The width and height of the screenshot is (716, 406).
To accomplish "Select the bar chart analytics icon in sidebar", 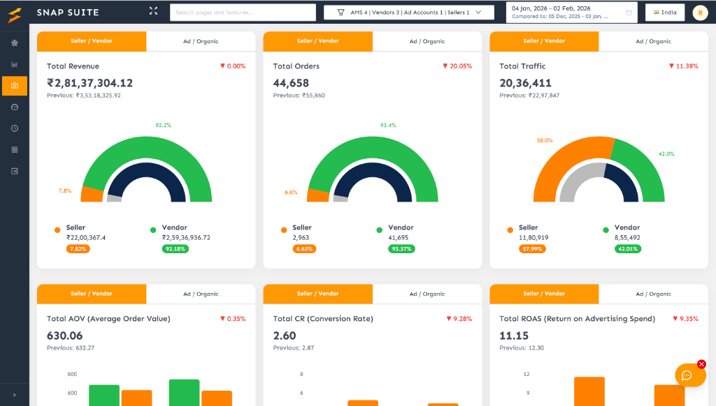I will (x=14, y=64).
